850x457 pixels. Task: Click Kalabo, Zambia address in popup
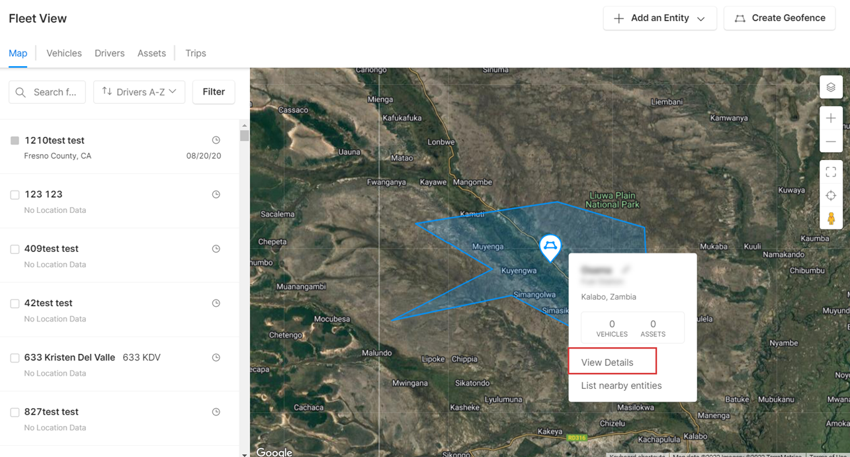[x=609, y=297]
